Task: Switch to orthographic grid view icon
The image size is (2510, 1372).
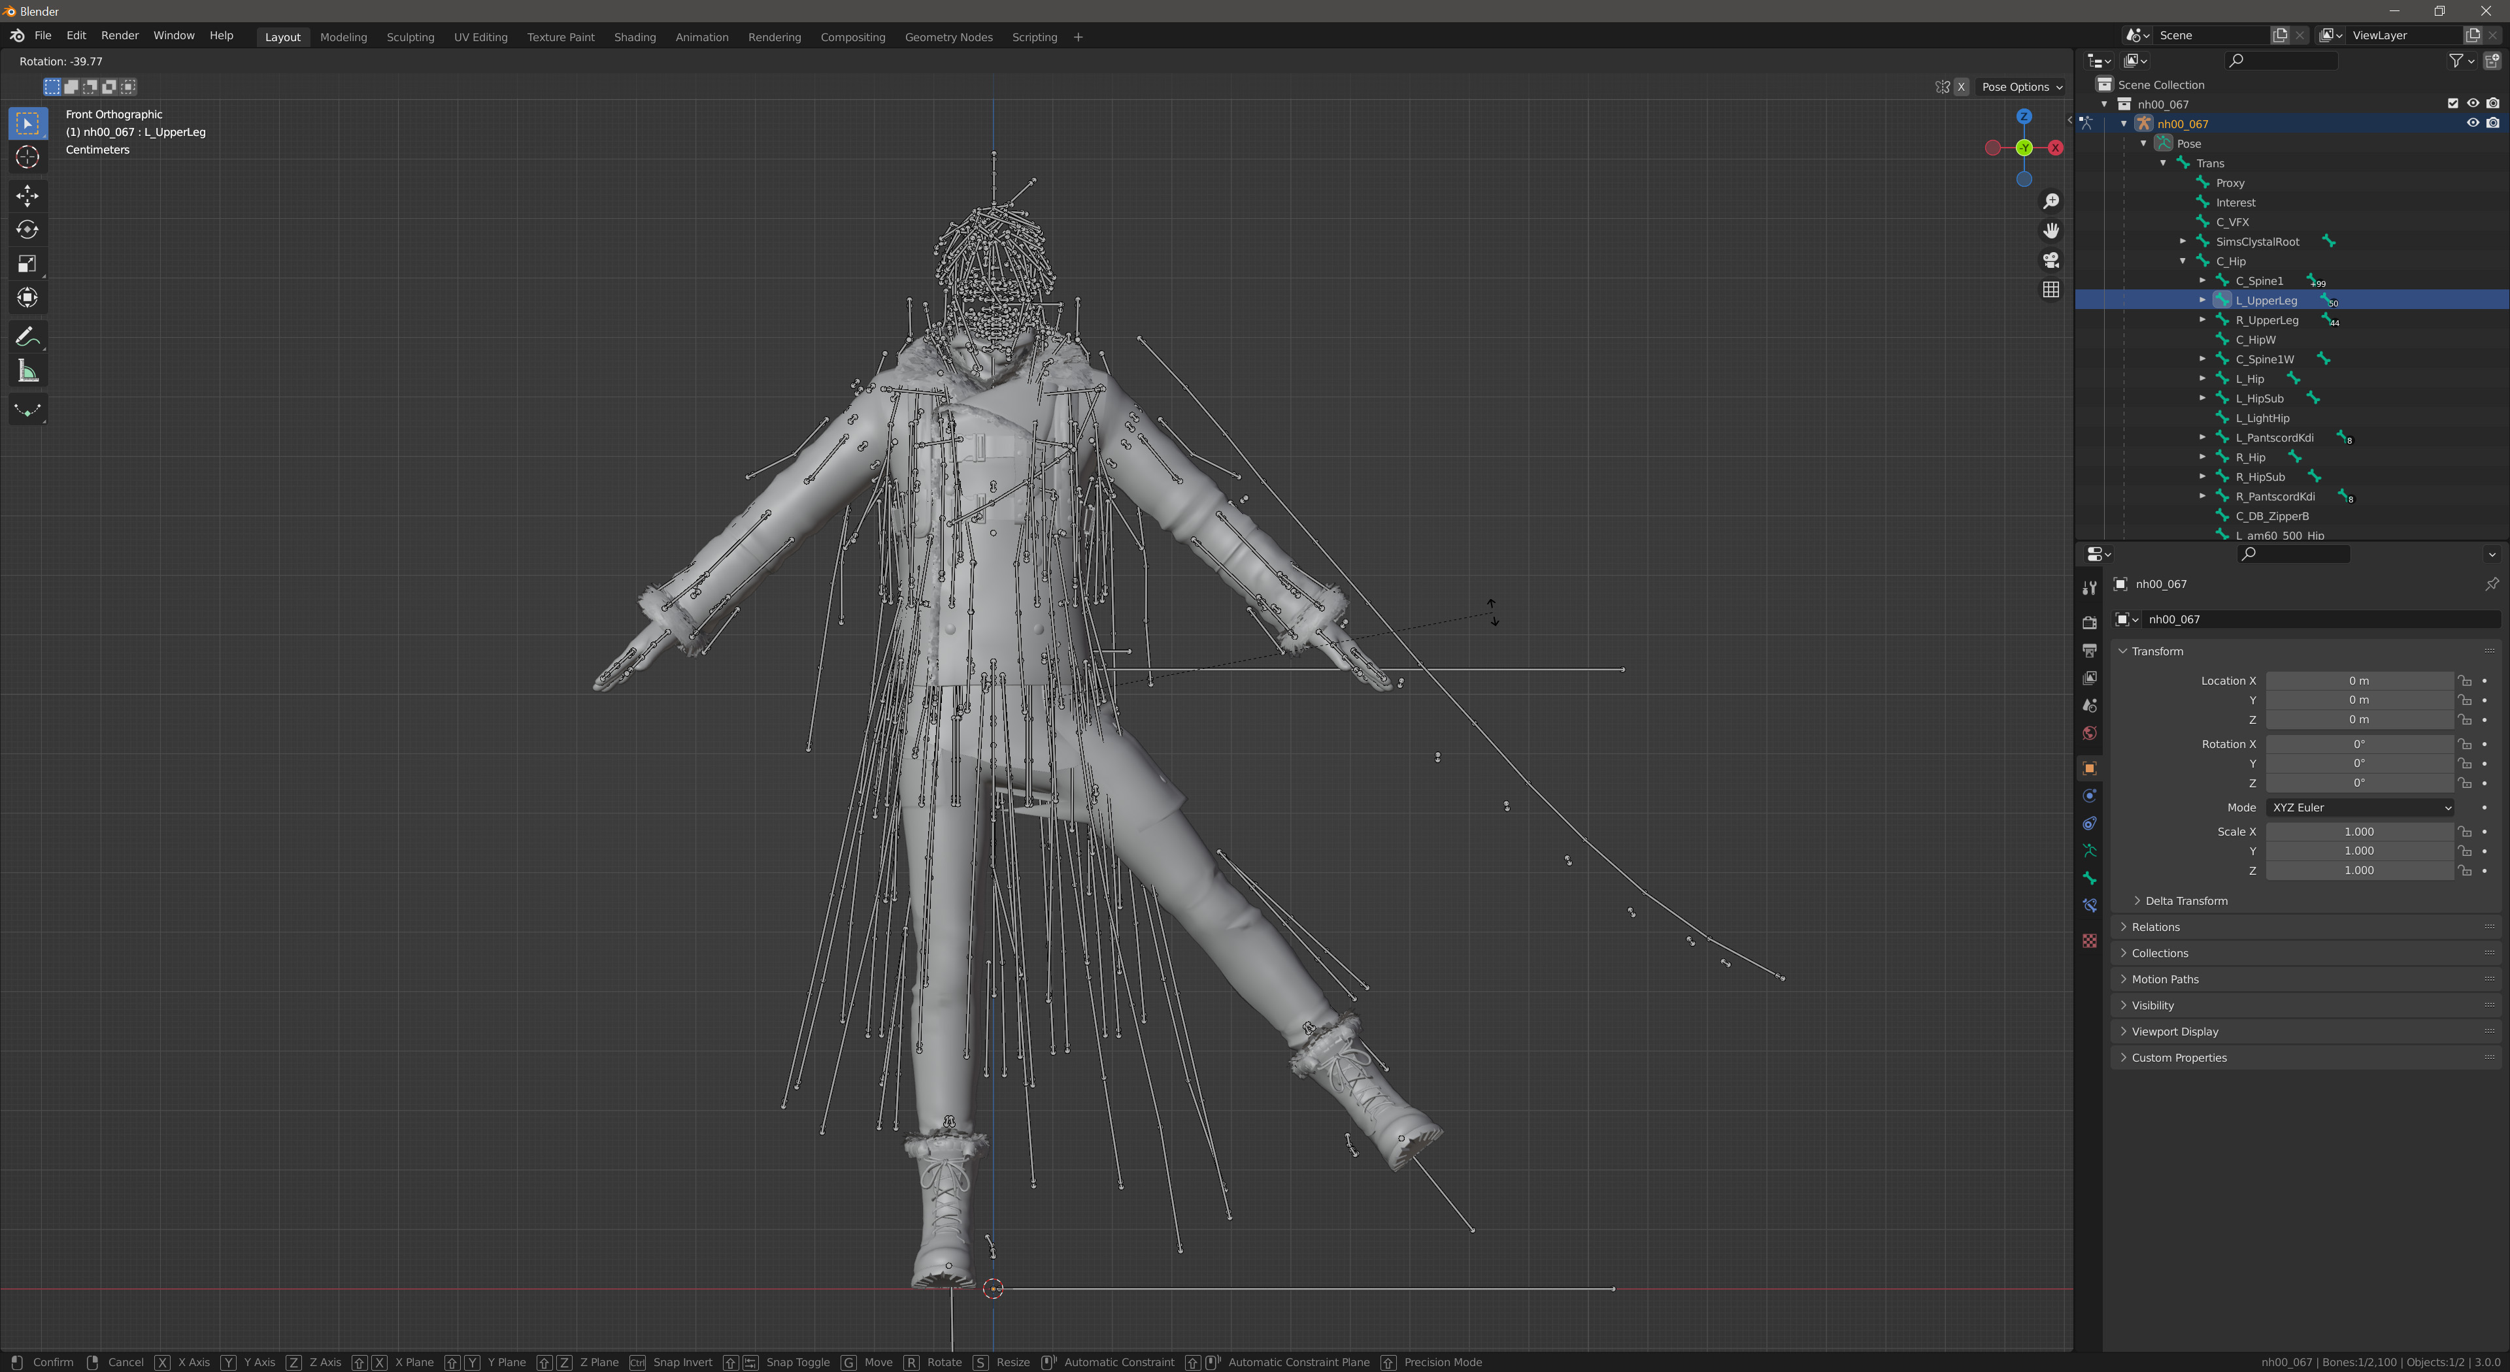Action: pos(2051,290)
